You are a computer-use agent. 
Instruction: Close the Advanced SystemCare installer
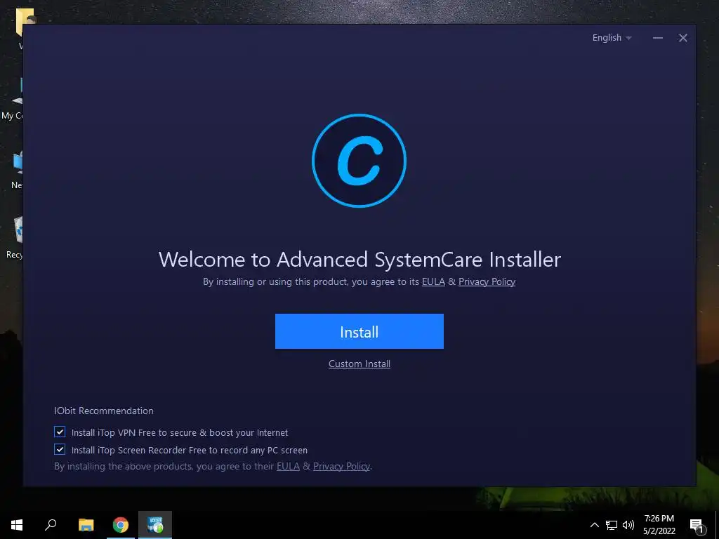pyautogui.click(x=682, y=38)
